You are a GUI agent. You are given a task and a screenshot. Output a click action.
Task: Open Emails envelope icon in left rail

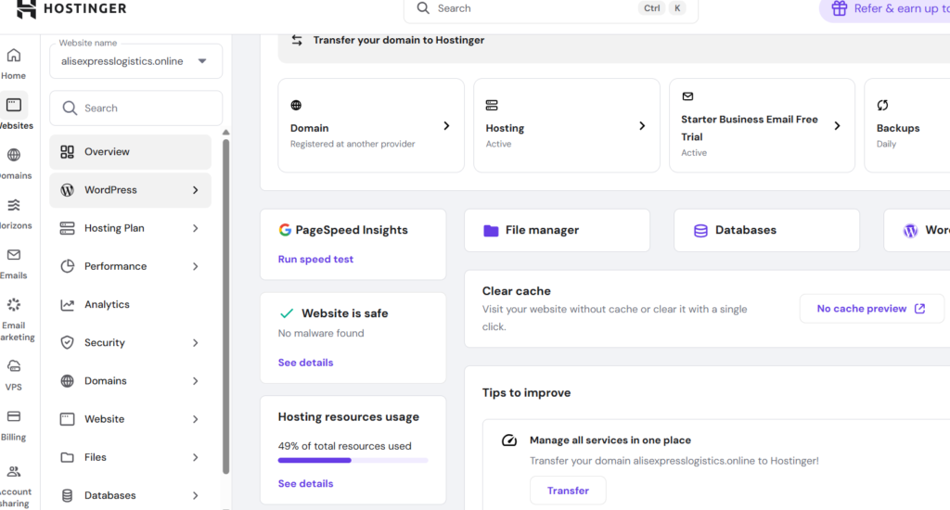(13, 255)
